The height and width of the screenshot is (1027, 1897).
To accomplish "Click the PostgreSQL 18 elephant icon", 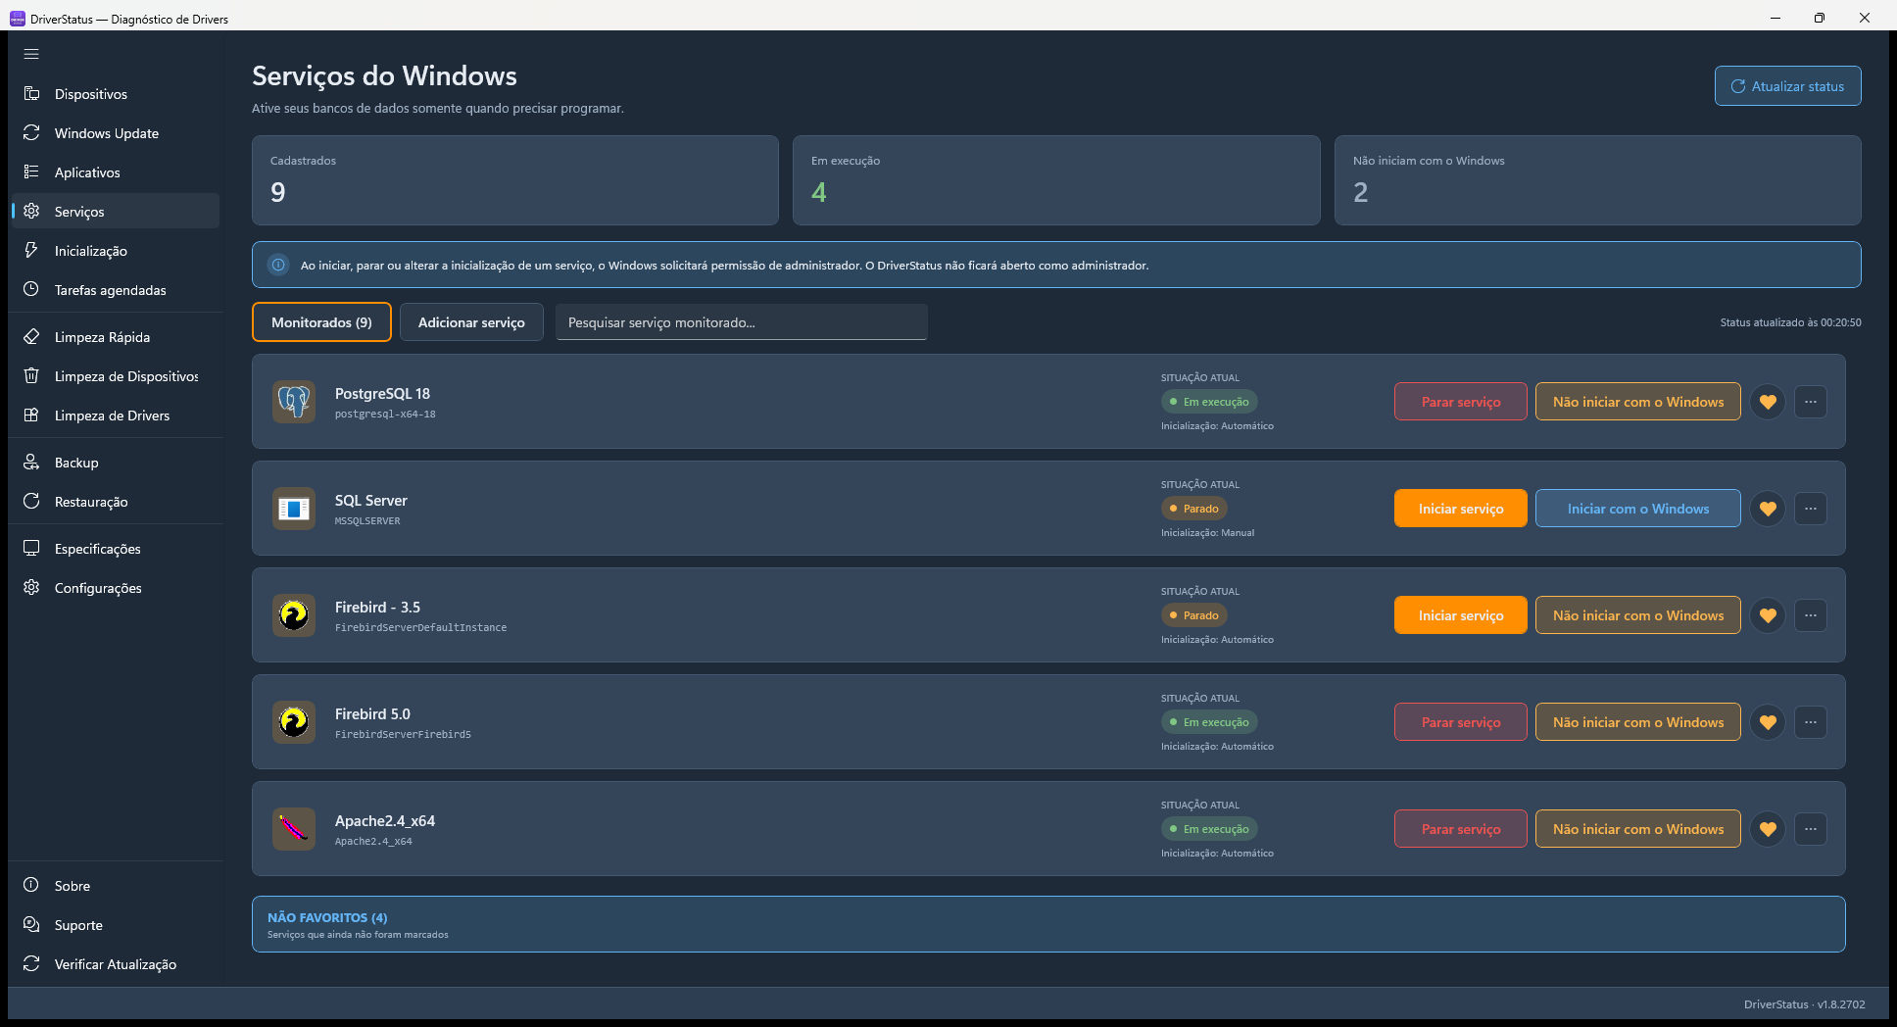I will pyautogui.click(x=294, y=402).
